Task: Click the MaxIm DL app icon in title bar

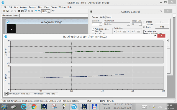Action: coord(3,2)
